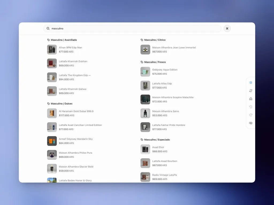Image resolution: width=274 pixels, height=205 pixels.
Task: Select Lattafa Badee Honor & Glory name
Action: click(x=75, y=180)
